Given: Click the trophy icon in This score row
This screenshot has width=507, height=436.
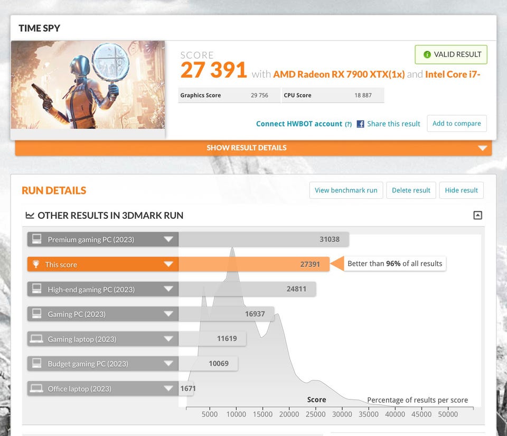Looking at the screenshot, I should [x=36, y=264].
